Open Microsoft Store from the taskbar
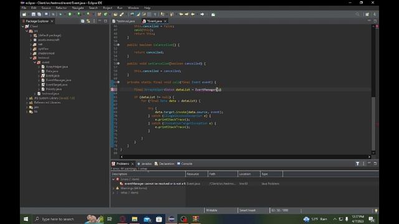 [x=159, y=219]
